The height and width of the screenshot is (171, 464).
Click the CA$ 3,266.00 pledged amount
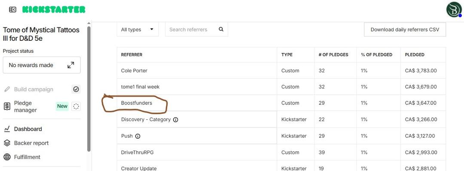pyautogui.click(x=421, y=119)
